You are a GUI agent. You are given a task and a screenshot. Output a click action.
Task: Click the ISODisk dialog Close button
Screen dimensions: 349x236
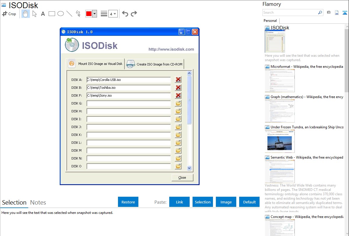(182, 178)
